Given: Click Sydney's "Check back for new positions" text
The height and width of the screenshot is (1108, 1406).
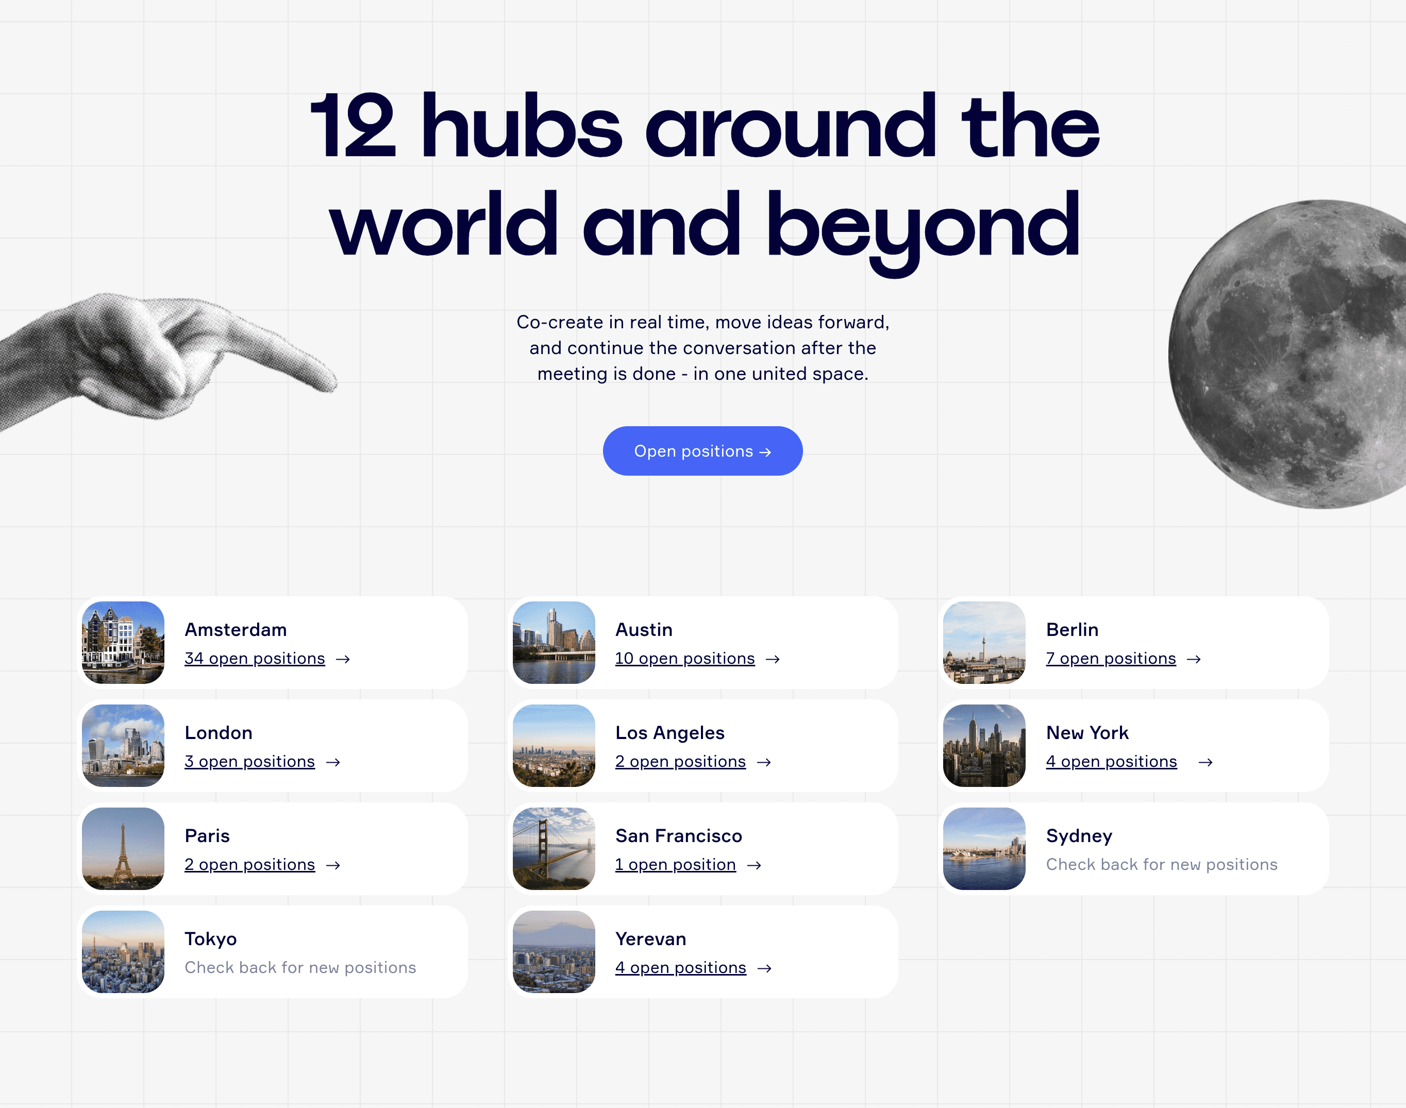Looking at the screenshot, I should click(1161, 865).
